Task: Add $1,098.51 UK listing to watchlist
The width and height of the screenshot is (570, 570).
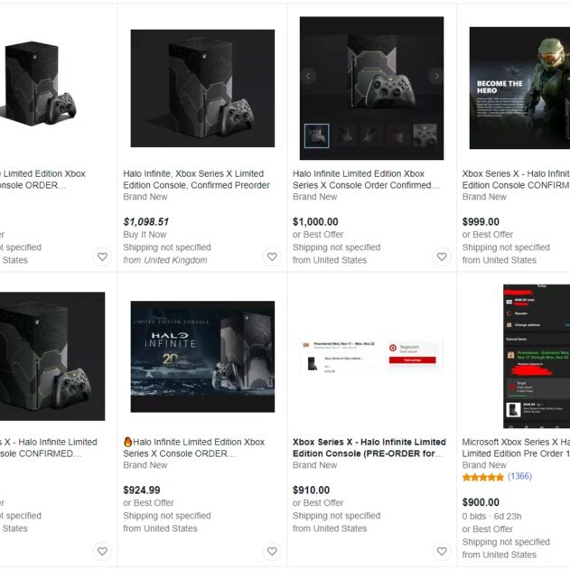Action: click(x=272, y=257)
